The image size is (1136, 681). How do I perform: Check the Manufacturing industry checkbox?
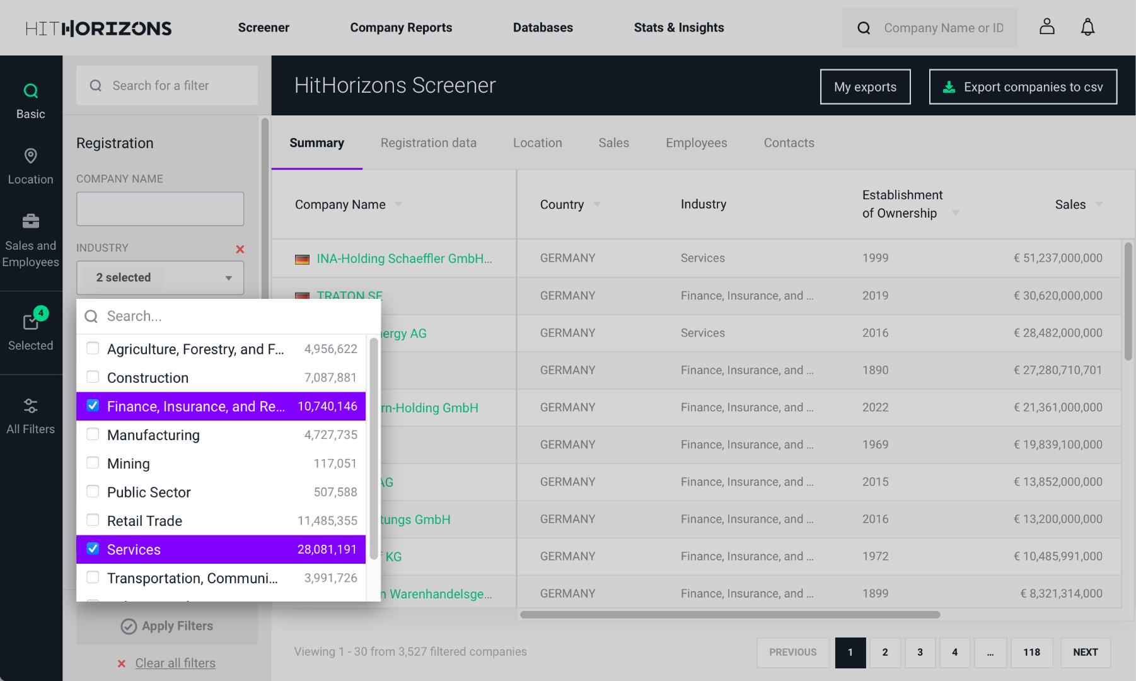(93, 434)
